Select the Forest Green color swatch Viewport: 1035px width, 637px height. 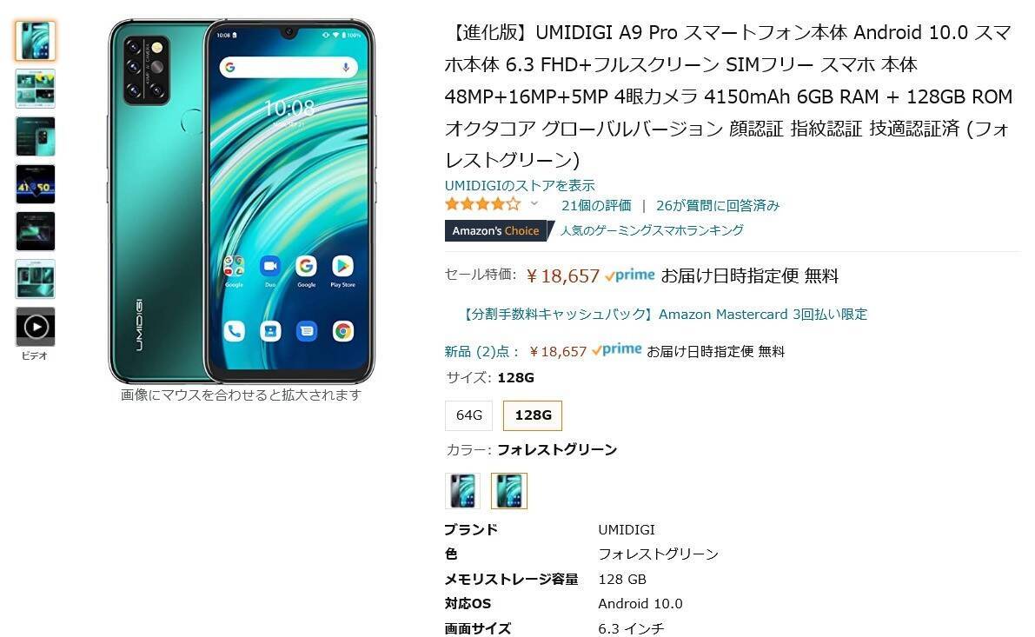point(509,490)
